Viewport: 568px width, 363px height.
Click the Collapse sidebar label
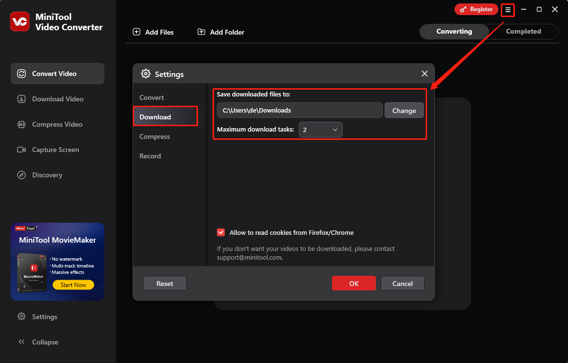(x=45, y=342)
